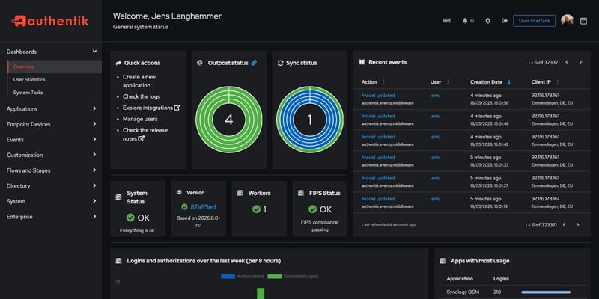Click Manage users quick action

tap(140, 119)
